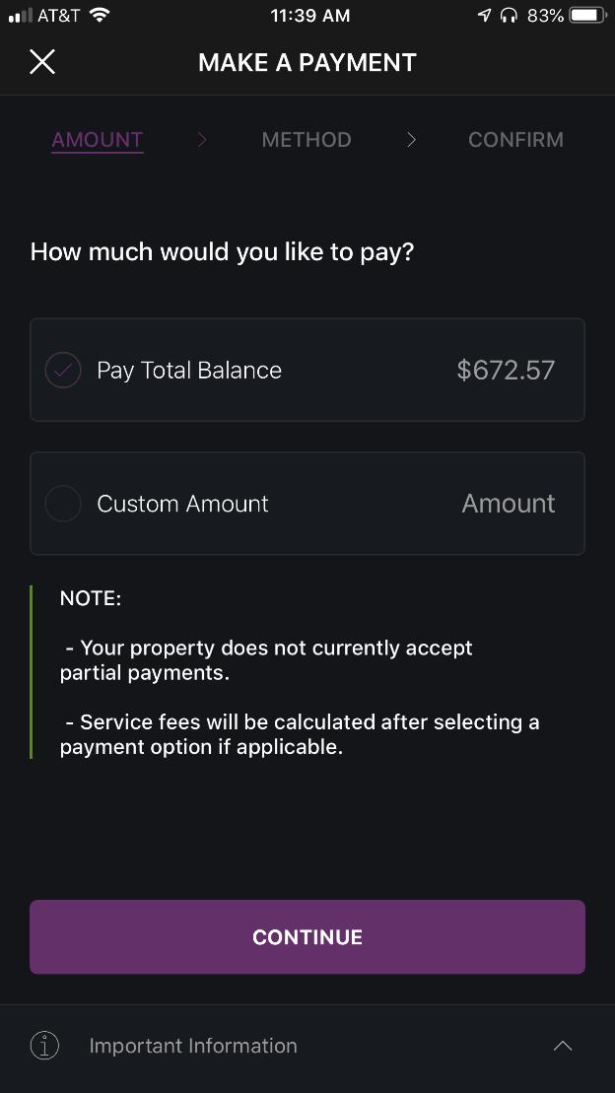615x1093 pixels.
Task: Select the Pay Total Balance radio button
Action: tap(63, 371)
